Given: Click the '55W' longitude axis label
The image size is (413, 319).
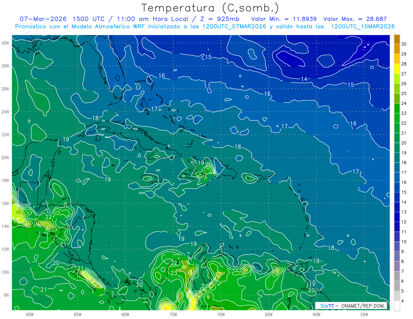Looking at the screenshot, I should 364,315.
